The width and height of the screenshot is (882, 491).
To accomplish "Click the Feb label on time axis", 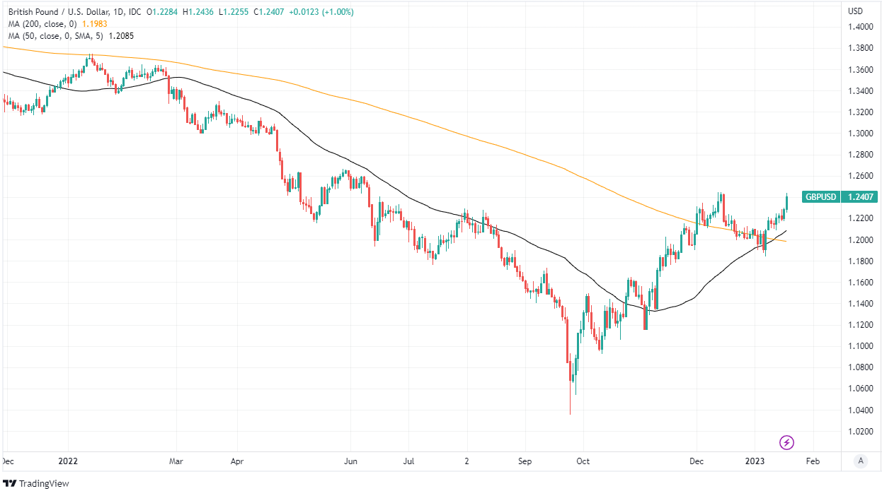I will [x=813, y=461].
